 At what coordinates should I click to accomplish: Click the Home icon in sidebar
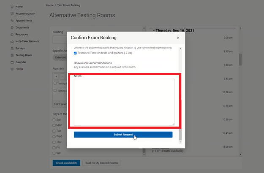pos(12,7)
